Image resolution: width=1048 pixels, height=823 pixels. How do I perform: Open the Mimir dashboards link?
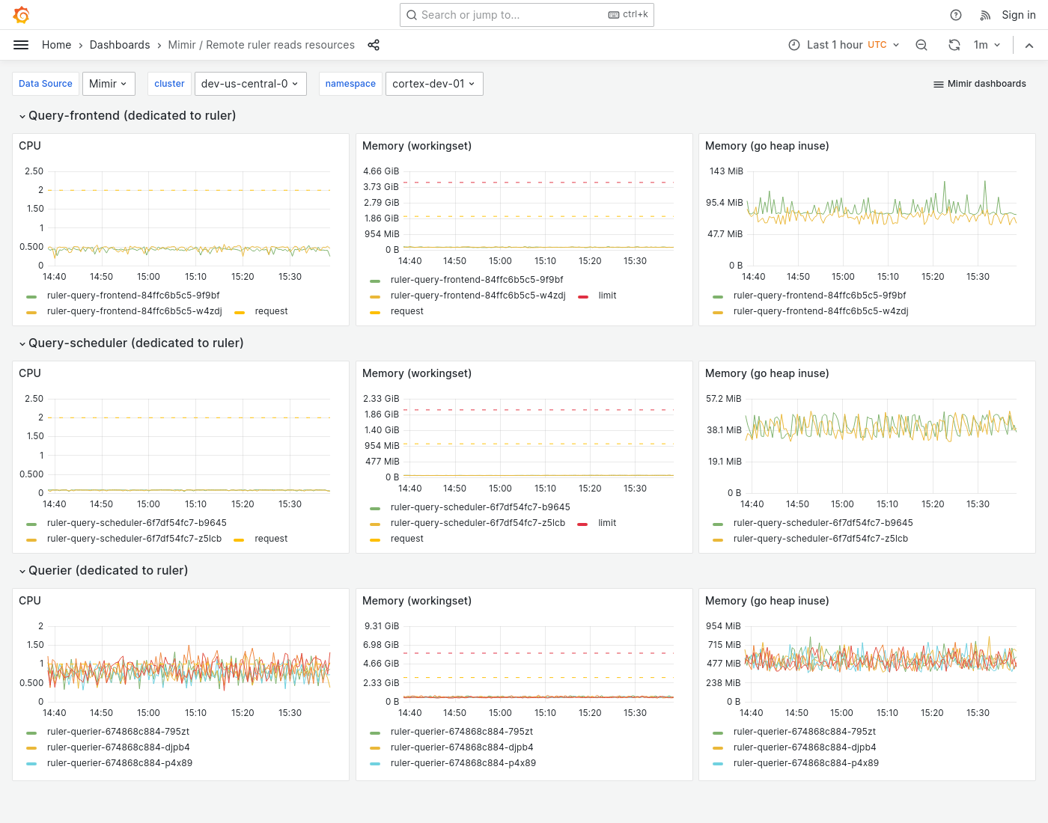click(x=979, y=84)
